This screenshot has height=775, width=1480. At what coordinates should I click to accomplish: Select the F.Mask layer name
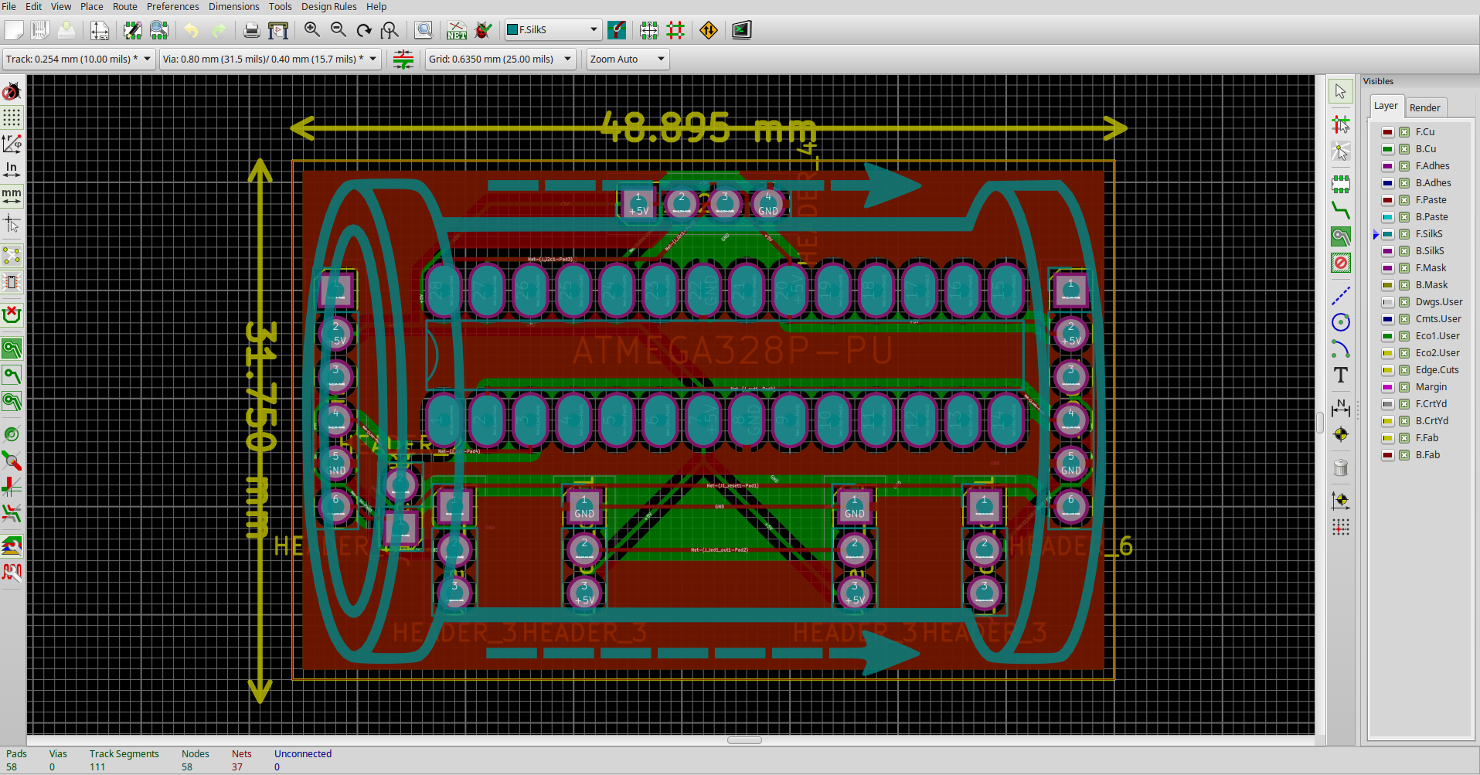pos(1431,268)
